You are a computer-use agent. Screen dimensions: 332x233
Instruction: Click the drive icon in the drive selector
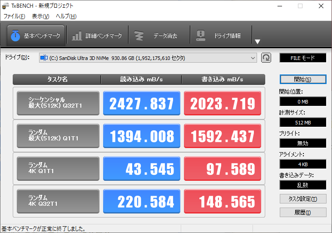click(x=44, y=58)
